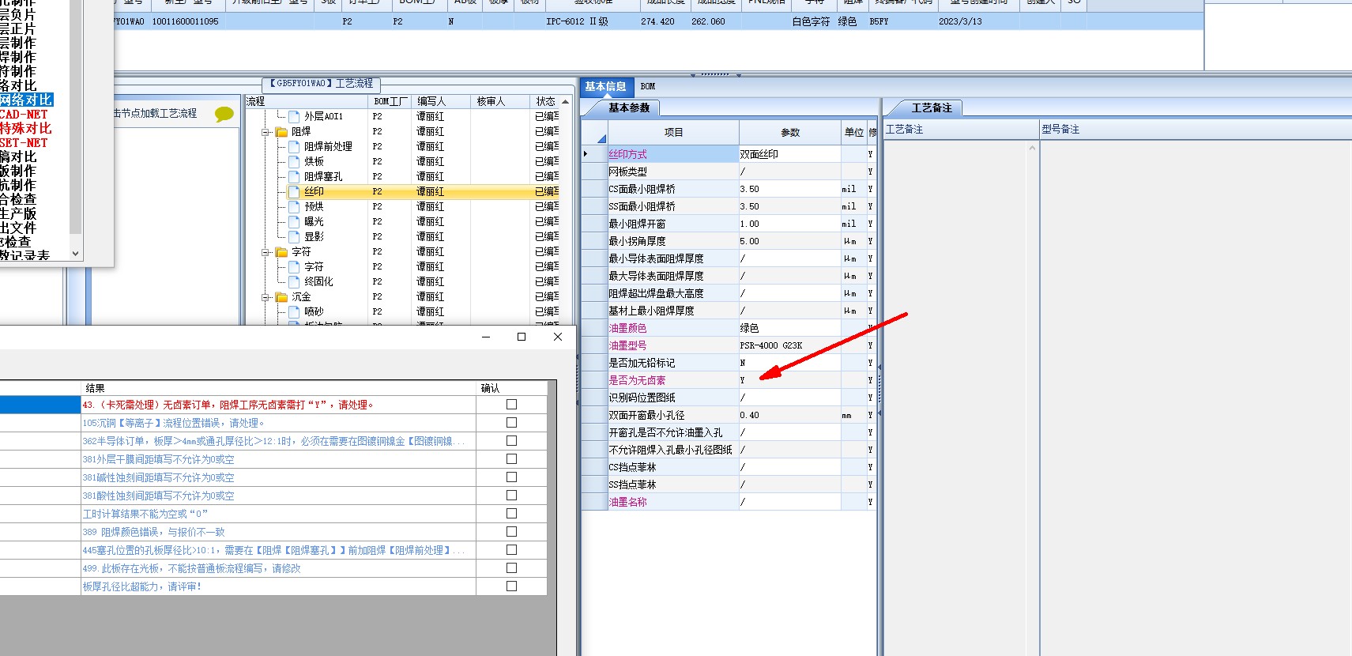Select the 工艺备注 tab header
This screenshot has height=656, width=1352.
pos(932,107)
